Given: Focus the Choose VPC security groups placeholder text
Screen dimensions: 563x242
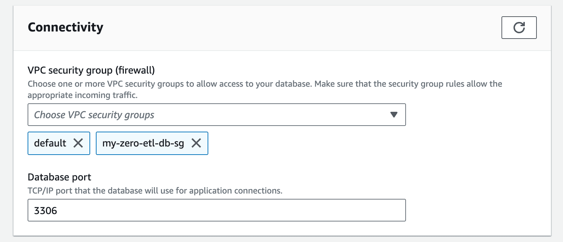Looking at the screenshot, I should 94,115.
